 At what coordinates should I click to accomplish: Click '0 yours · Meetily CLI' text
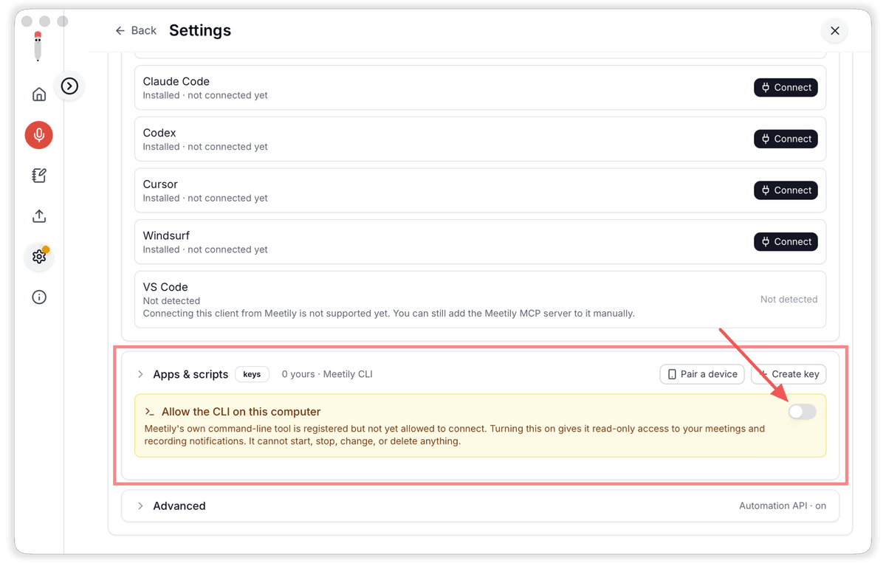[327, 374]
